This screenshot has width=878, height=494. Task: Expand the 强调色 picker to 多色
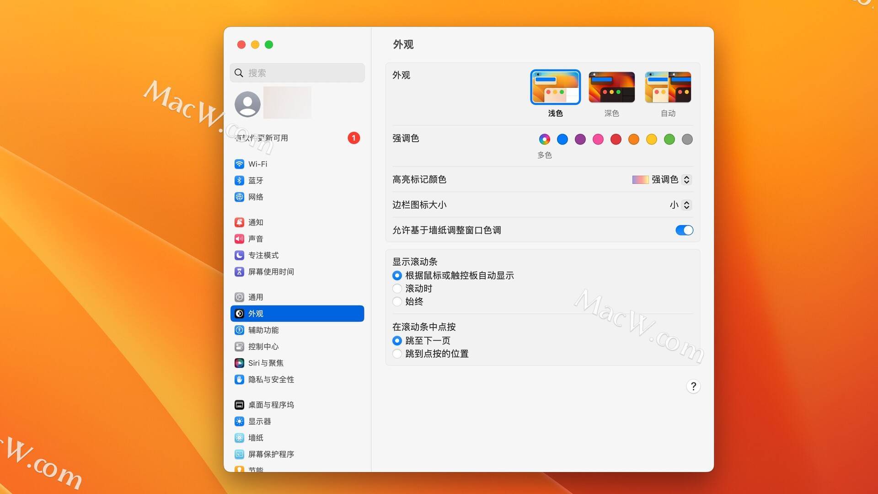(x=544, y=139)
